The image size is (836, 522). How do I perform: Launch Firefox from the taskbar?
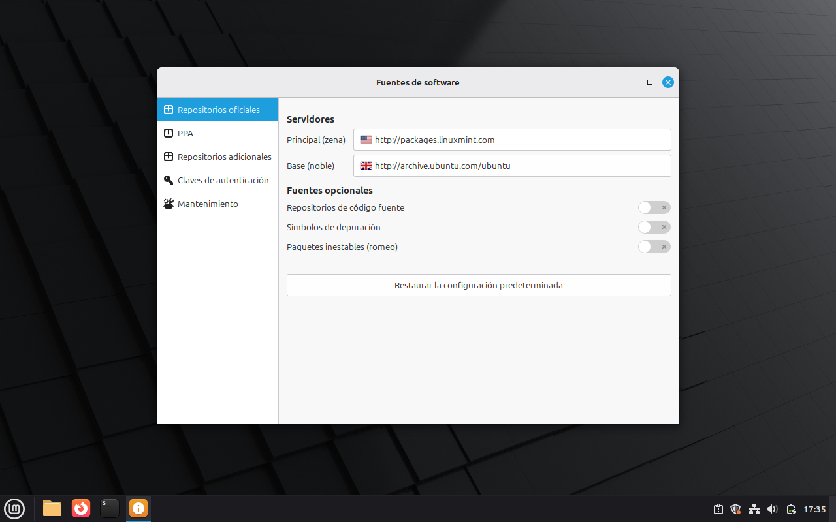click(x=81, y=508)
